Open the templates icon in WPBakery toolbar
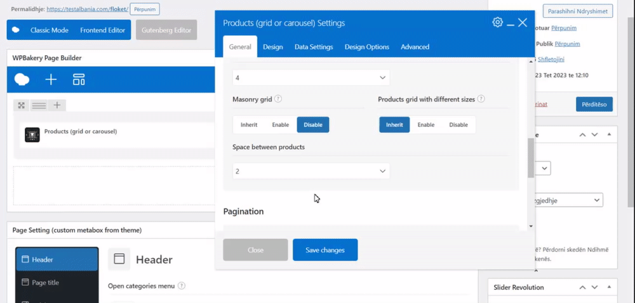The width and height of the screenshot is (635, 303). (79, 79)
